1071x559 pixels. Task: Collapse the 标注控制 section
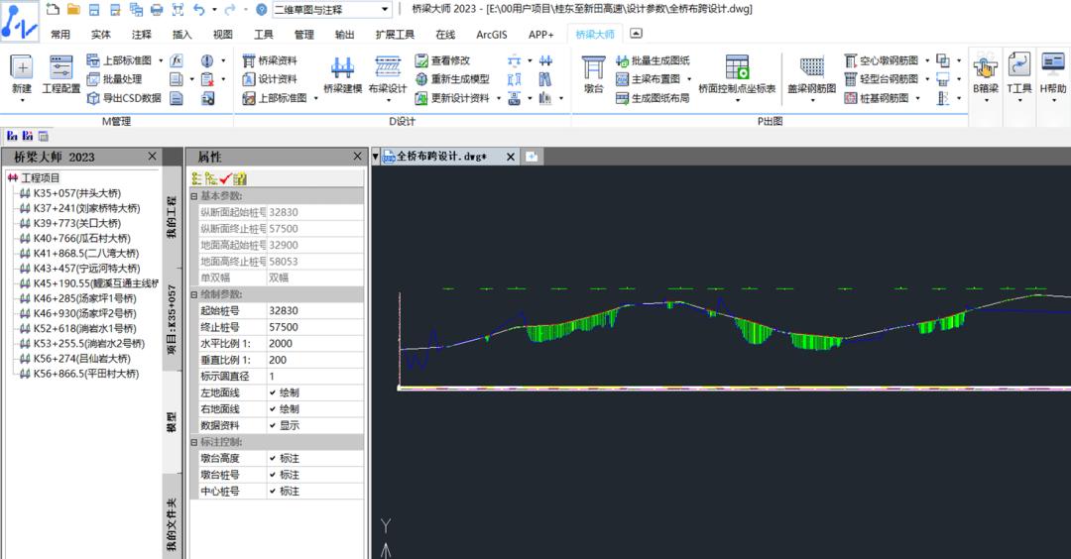[x=194, y=442]
